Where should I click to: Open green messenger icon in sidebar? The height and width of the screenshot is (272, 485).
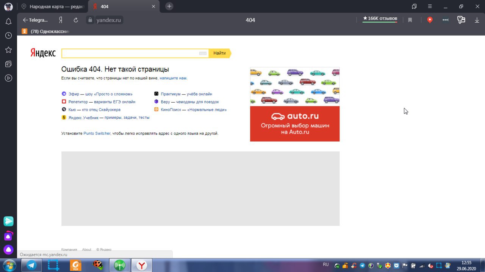click(8, 221)
